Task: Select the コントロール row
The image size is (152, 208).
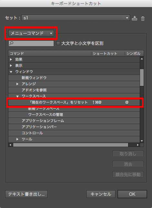Action: [74, 133]
